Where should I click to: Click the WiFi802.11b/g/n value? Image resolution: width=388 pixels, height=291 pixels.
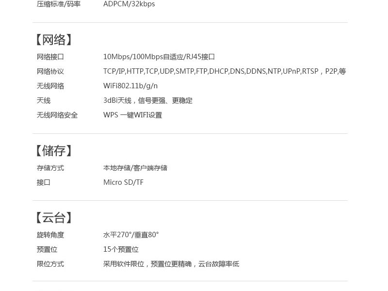130,86
